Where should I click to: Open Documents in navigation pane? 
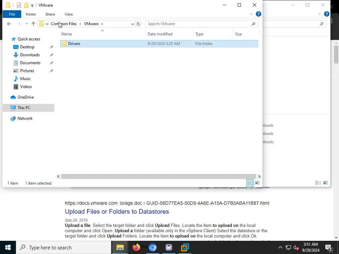[30, 63]
